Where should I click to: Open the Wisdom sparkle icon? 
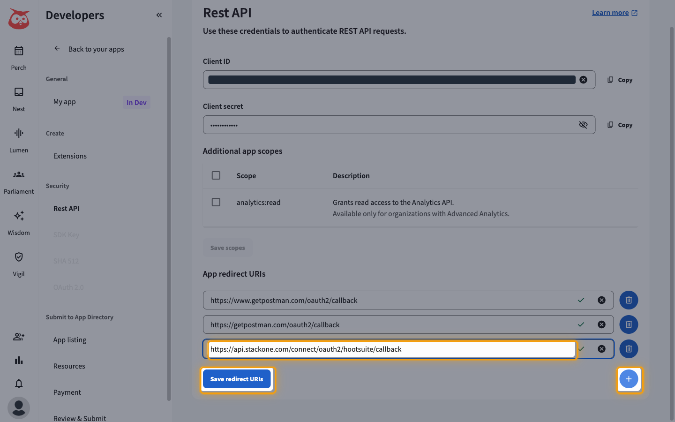pyautogui.click(x=19, y=216)
